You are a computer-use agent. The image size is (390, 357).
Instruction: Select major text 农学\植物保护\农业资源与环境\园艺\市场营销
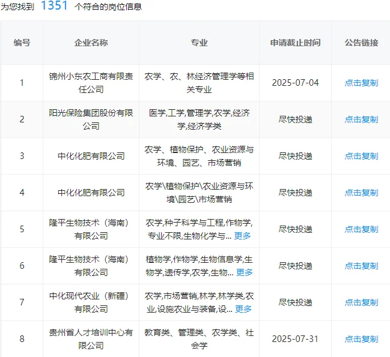[x=200, y=193]
